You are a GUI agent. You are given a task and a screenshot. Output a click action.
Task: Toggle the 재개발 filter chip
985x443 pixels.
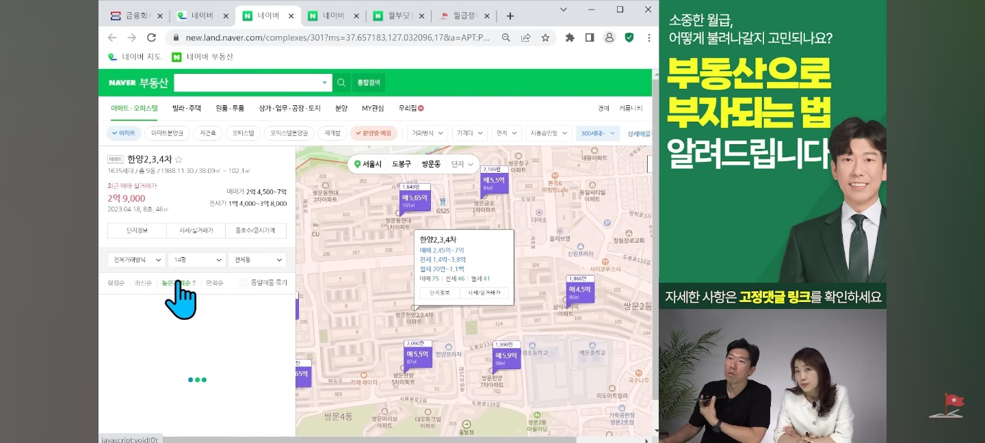click(x=333, y=133)
